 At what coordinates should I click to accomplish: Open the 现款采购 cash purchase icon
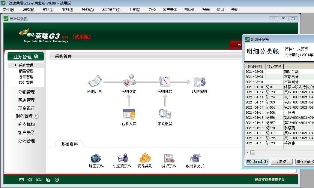coord(199,82)
